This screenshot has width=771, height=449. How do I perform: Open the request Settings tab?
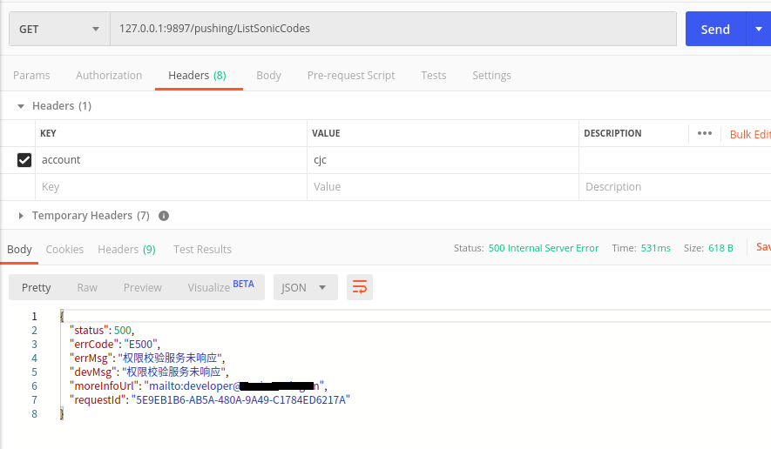tap(491, 75)
